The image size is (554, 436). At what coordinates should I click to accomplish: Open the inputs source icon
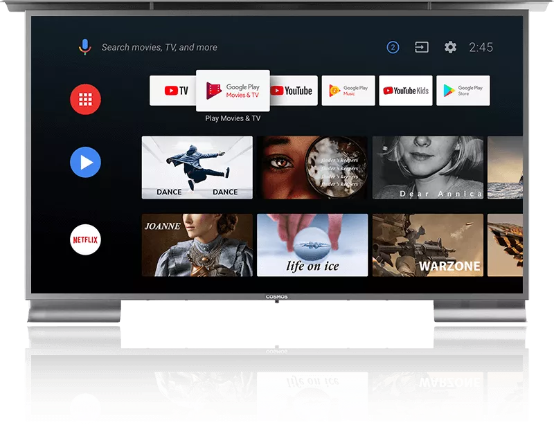[x=422, y=47]
